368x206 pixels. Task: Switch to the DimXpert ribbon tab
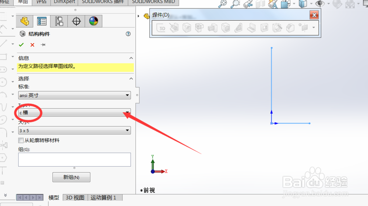point(64,2)
